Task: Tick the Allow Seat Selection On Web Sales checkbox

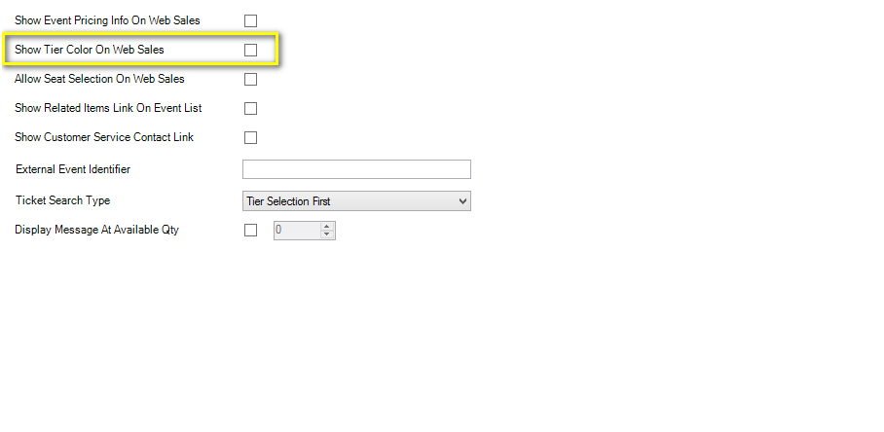Action: click(250, 80)
